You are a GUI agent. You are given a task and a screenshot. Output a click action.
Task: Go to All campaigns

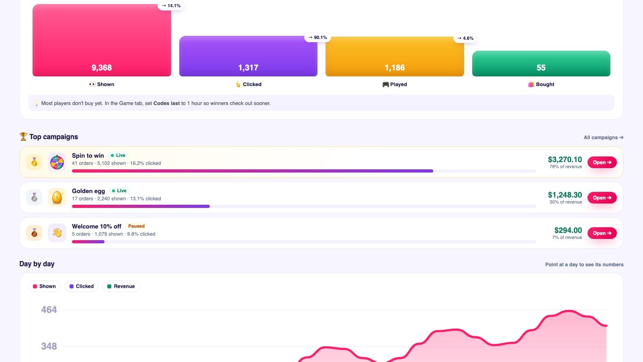tap(604, 138)
